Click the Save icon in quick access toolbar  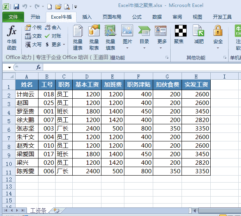pyautogui.click(x=16, y=7)
